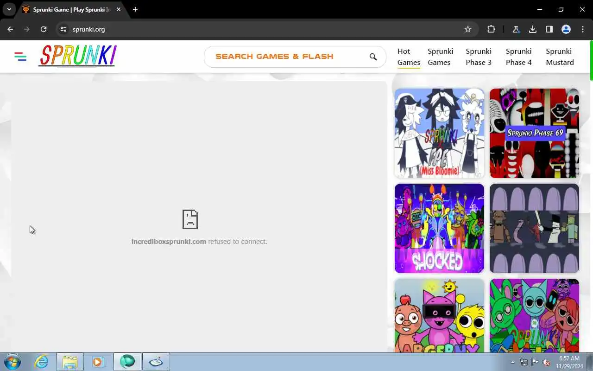Click the sad page error icon
This screenshot has height=371, width=593.
[x=190, y=219]
